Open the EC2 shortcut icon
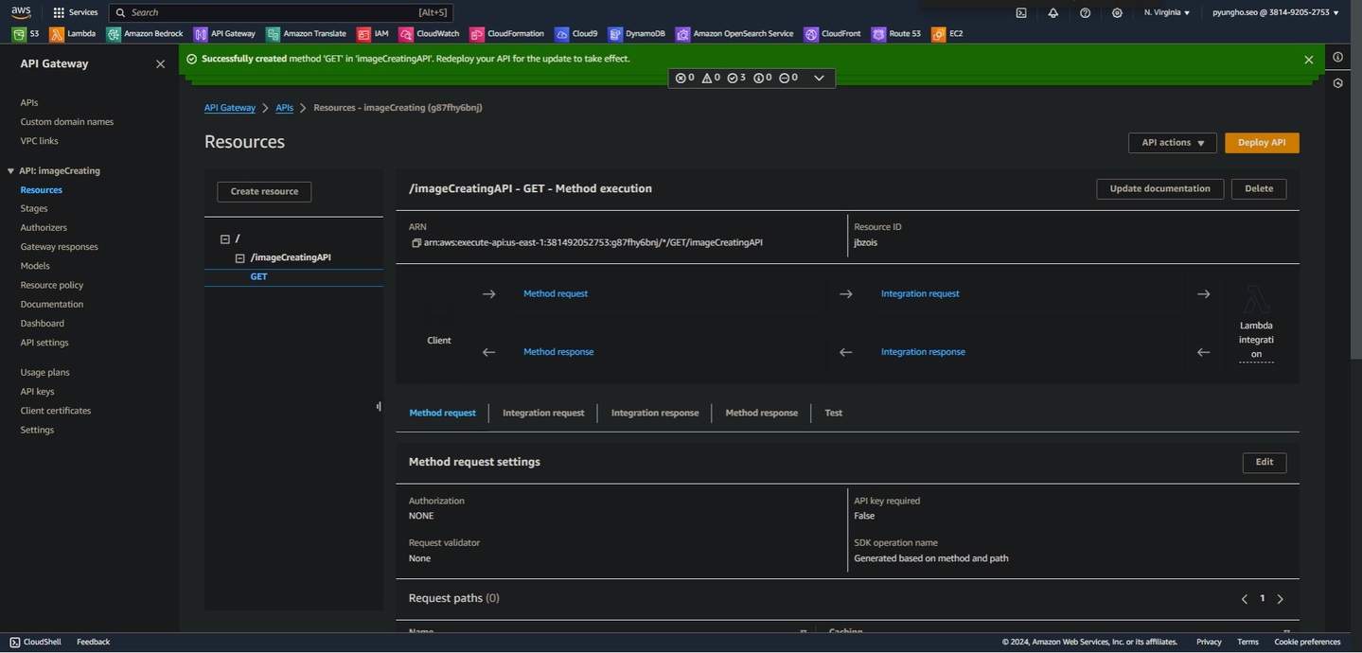 click(938, 34)
